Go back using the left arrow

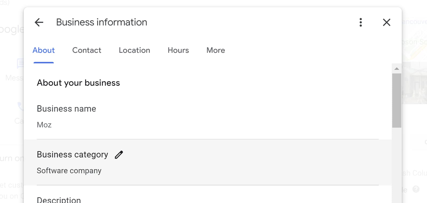pos(39,22)
